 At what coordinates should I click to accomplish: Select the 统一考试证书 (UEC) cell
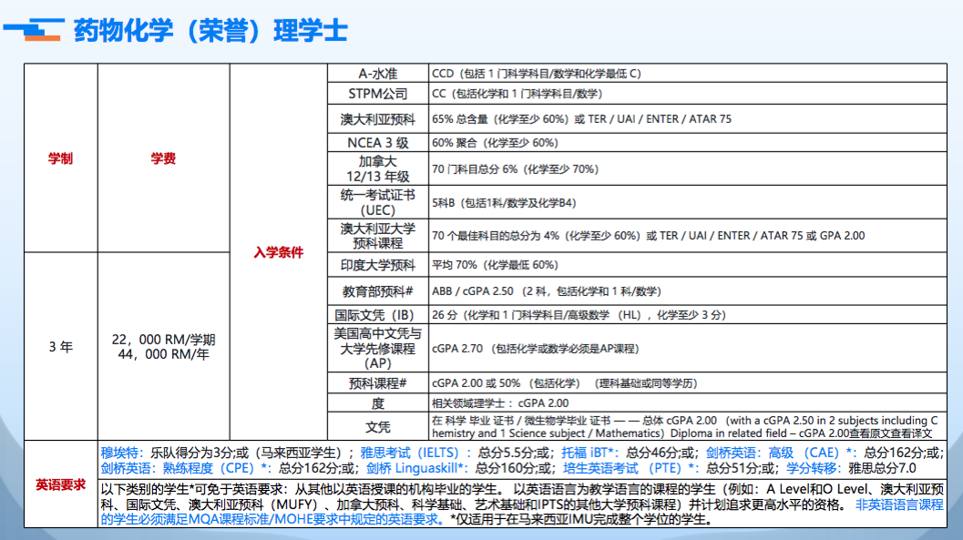tap(377, 202)
